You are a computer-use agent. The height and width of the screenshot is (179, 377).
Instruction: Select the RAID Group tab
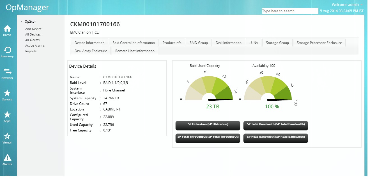click(x=199, y=43)
